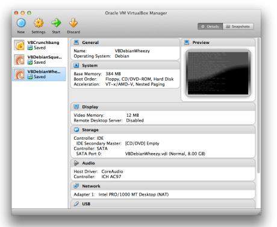Click the details pane vertical scrollbar

(x=258, y=106)
